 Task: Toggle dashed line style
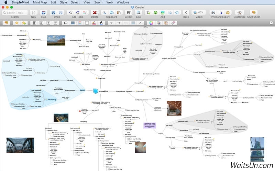126,23
